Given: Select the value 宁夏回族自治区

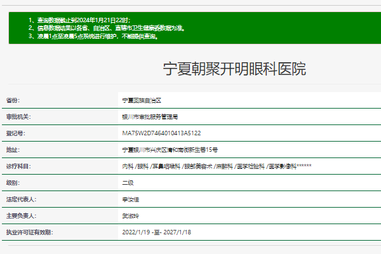Looking at the screenshot, I should tap(142, 100).
